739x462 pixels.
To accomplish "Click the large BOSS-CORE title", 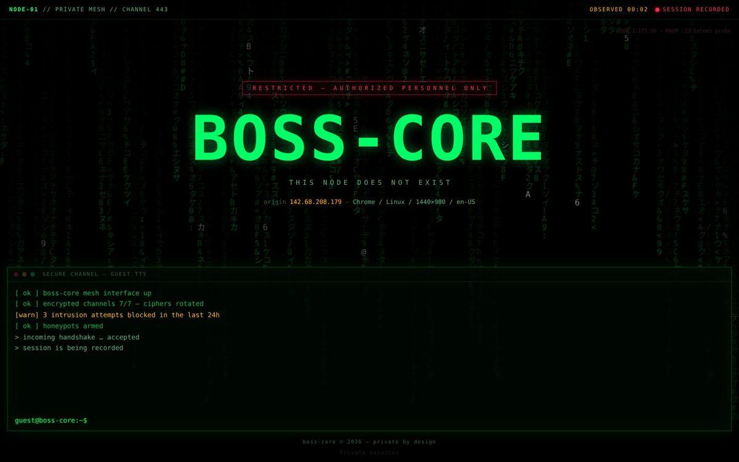I will tap(369, 139).
